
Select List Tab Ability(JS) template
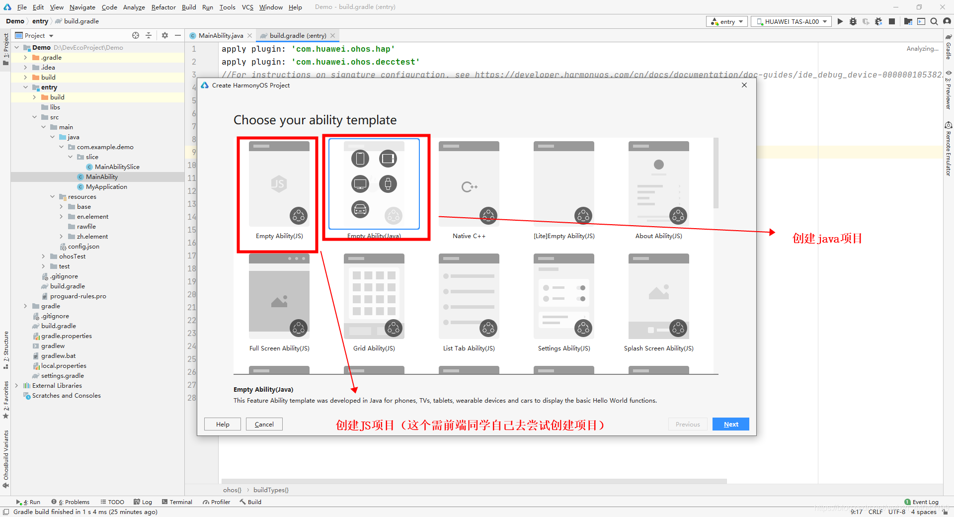point(469,303)
